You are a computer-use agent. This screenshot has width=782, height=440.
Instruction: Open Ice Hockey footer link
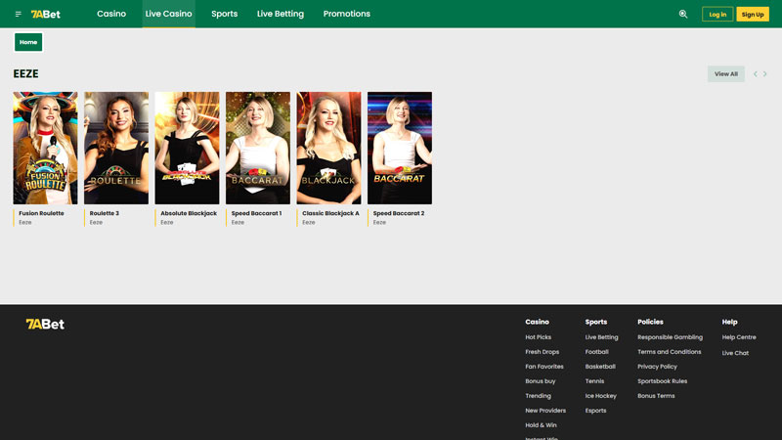point(601,396)
